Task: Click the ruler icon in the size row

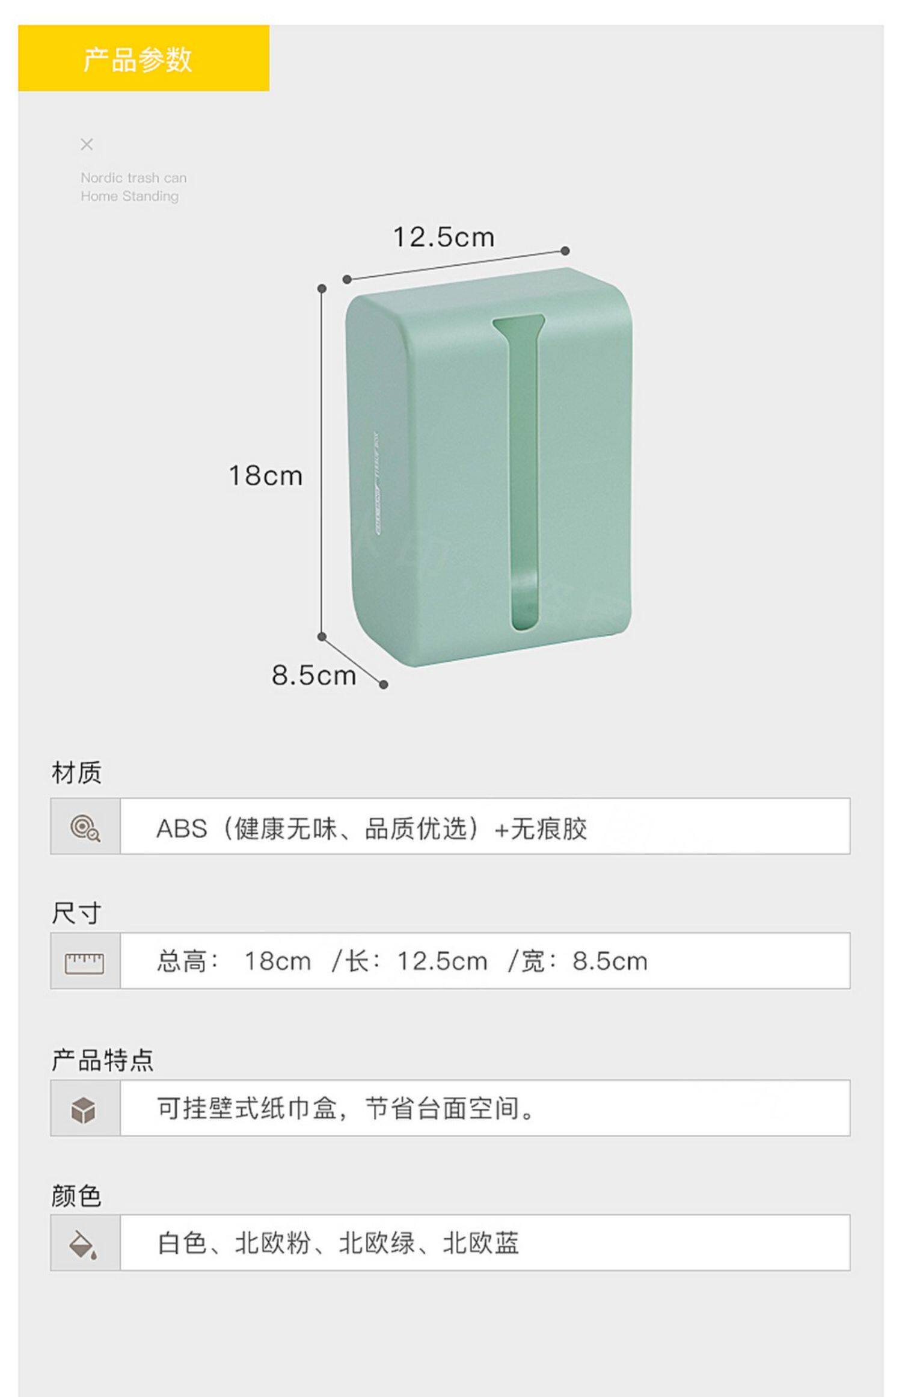Action: [x=84, y=963]
